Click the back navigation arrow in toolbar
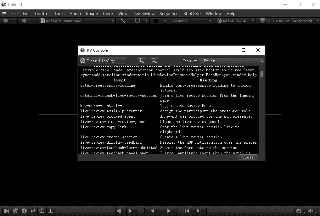Screen dimensions: 320x216 (x=6, y=21)
